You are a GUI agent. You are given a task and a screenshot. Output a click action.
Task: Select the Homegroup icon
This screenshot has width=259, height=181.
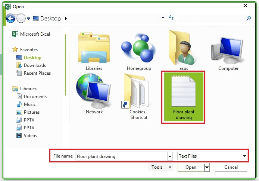[138, 48]
